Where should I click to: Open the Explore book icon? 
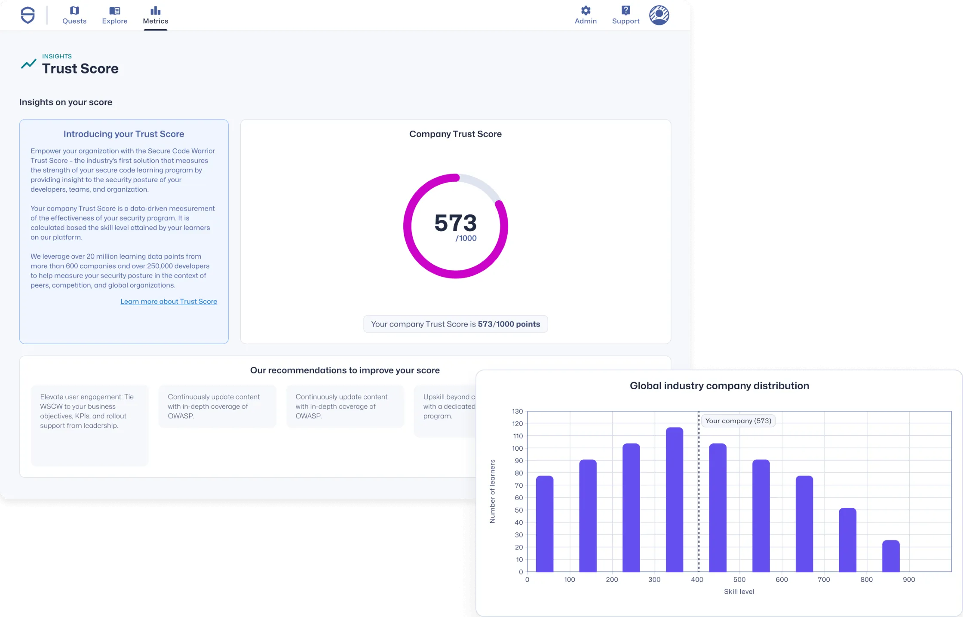tap(115, 10)
